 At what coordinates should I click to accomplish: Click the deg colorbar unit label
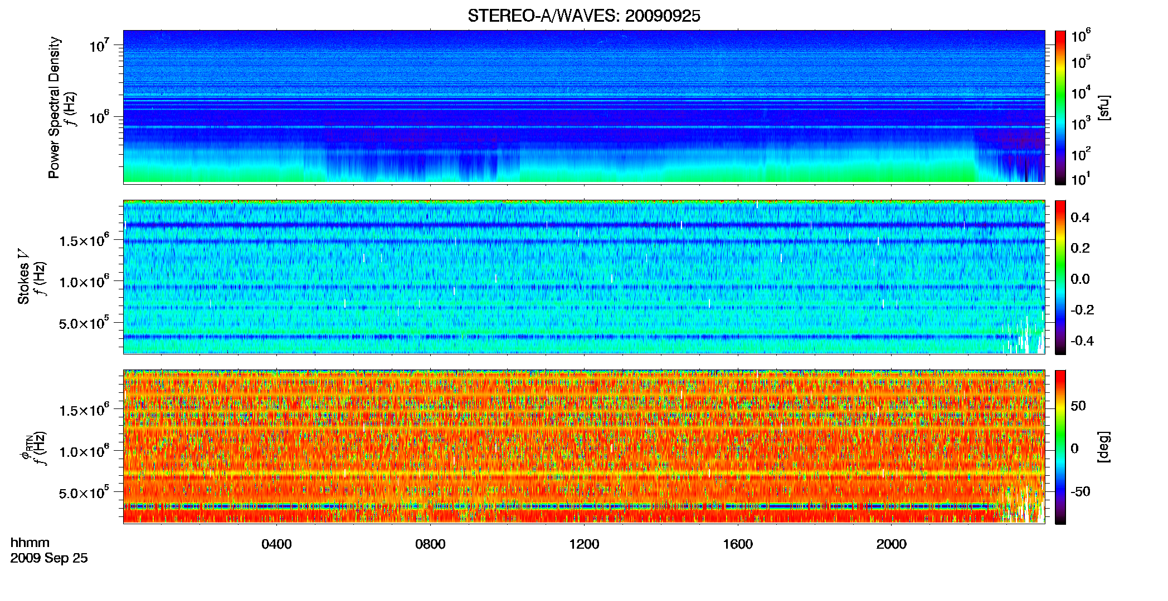click(1103, 447)
